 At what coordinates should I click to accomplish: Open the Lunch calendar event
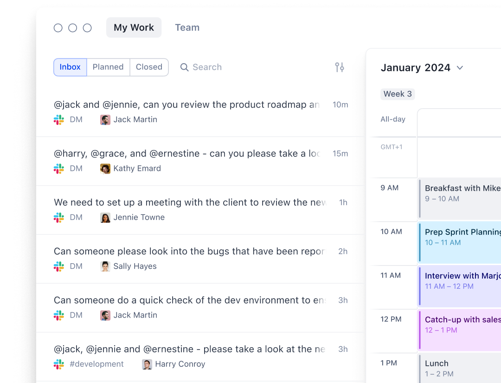pos(460,369)
